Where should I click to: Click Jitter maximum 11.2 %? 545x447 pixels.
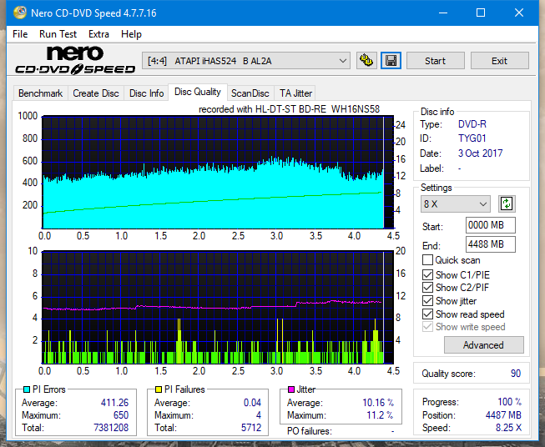pyautogui.click(x=380, y=415)
